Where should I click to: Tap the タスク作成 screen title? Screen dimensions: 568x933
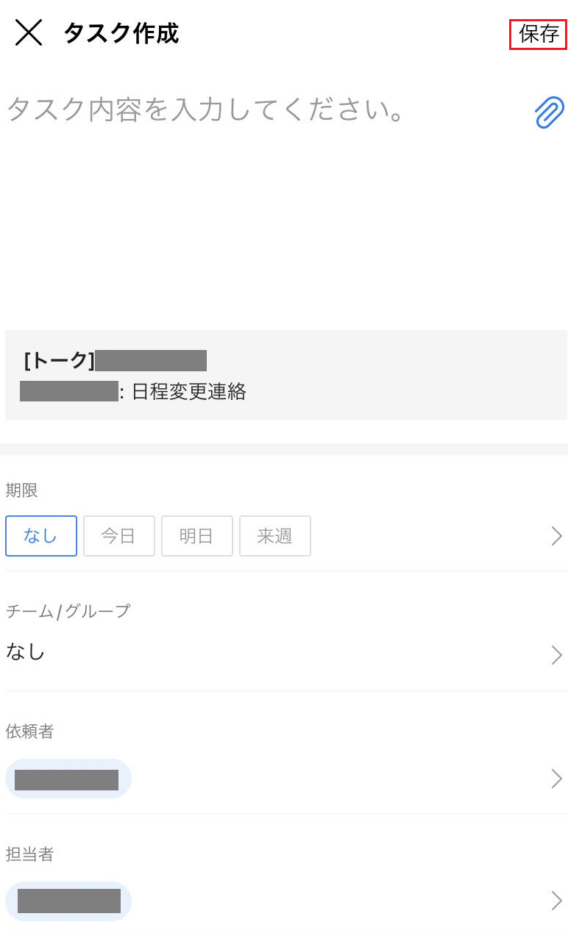pos(120,34)
